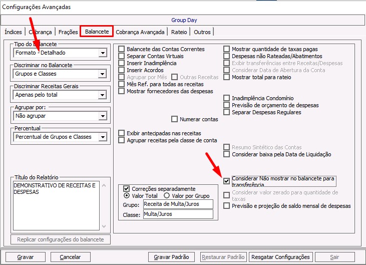
Task: Click Gravar Padrão button
Action: (x=171, y=257)
